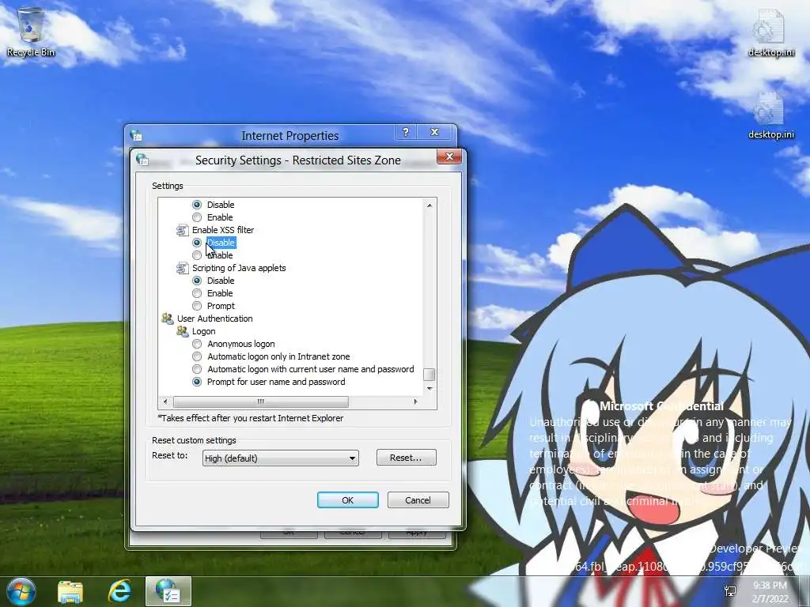
Task: Launch Internet Explorer from the taskbar
Action: tap(119, 591)
